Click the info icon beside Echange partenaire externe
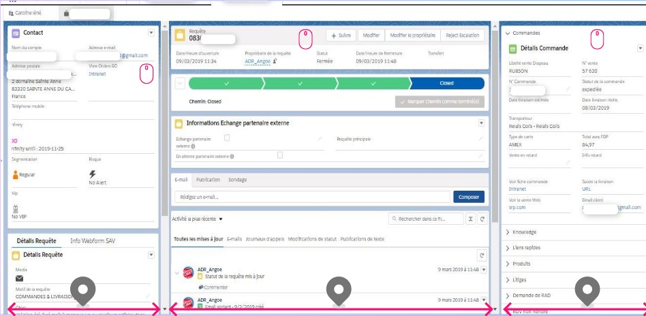This screenshot has width=646, height=316. [194, 146]
